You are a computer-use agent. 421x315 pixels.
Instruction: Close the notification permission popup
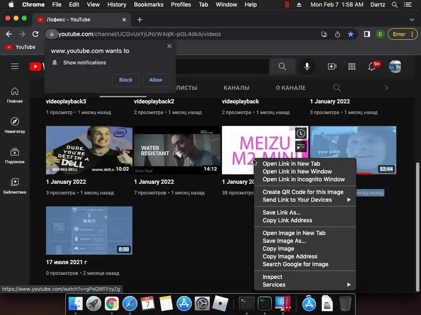[169, 46]
